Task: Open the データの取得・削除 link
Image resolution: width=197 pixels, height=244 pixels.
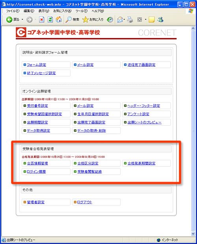Action: [x=91, y=131]
